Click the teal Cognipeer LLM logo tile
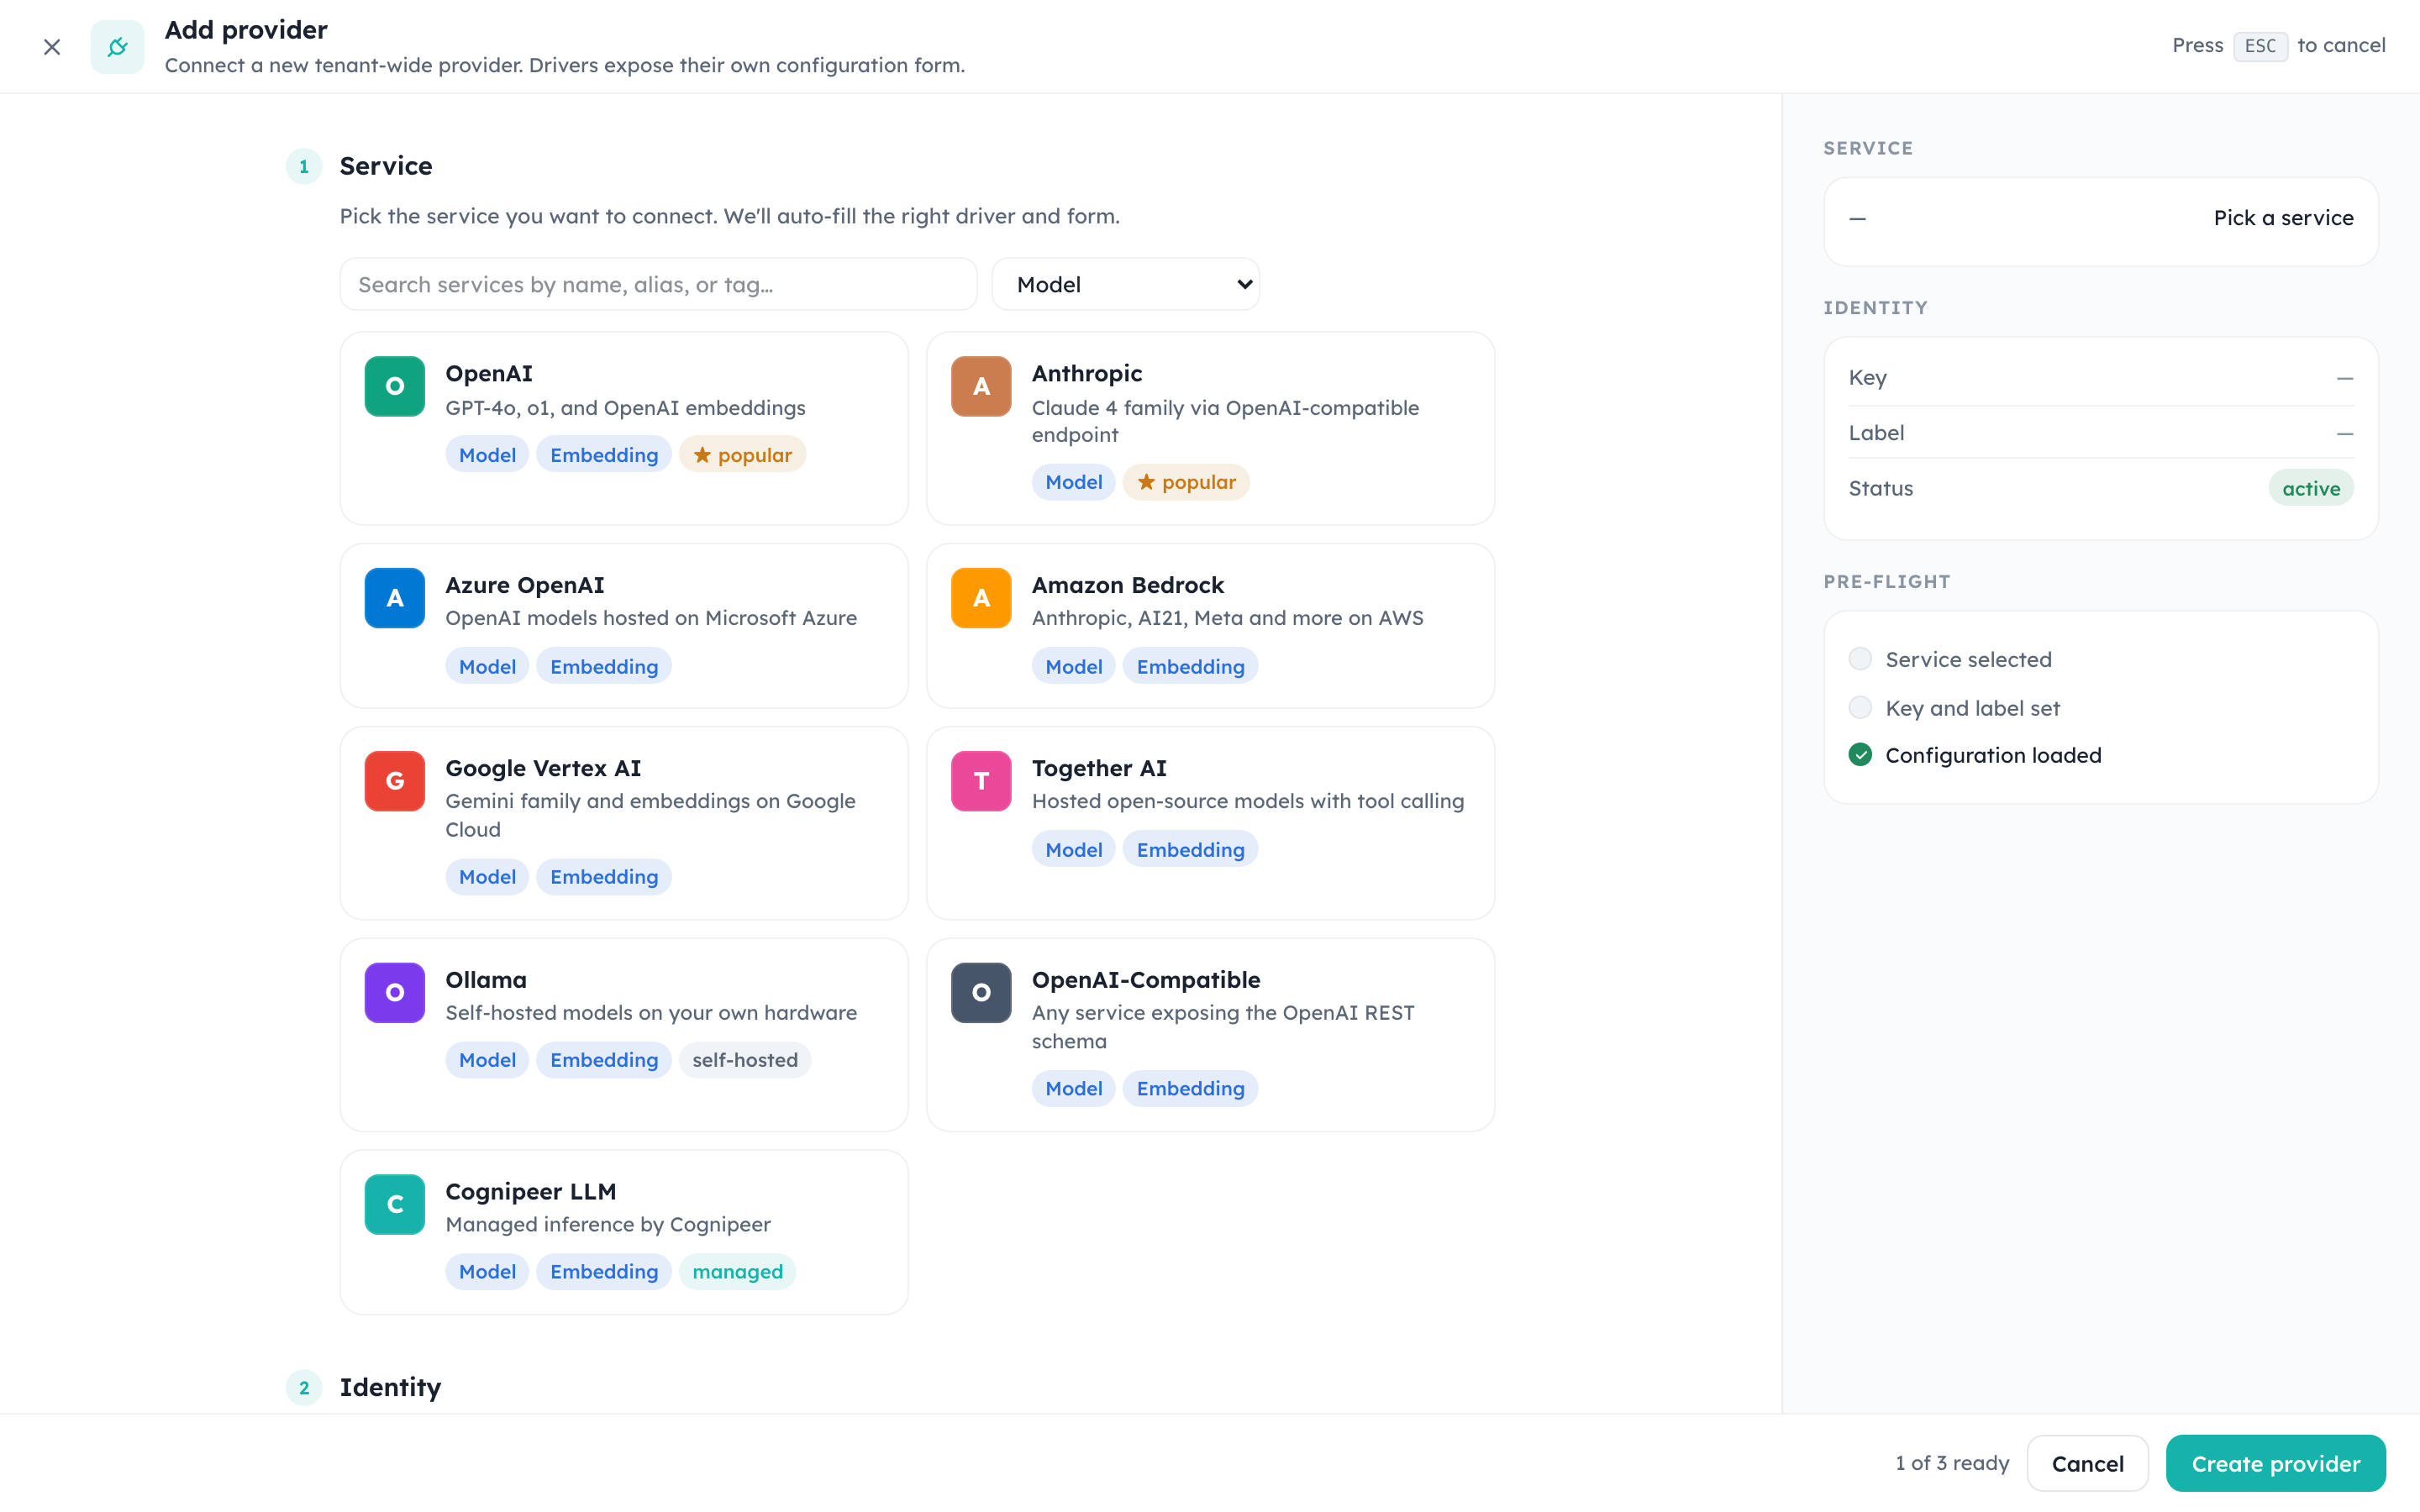The width and height of the screenshot is (2420, 1512). click(x=395, y=1205)
